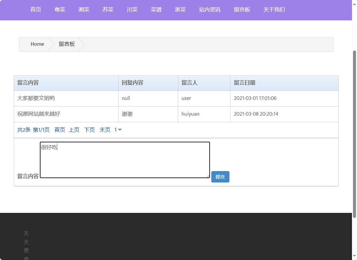Go to first page via 首页 pagination link
Viewport: 357px width, 260px height.
click(60, 130)
